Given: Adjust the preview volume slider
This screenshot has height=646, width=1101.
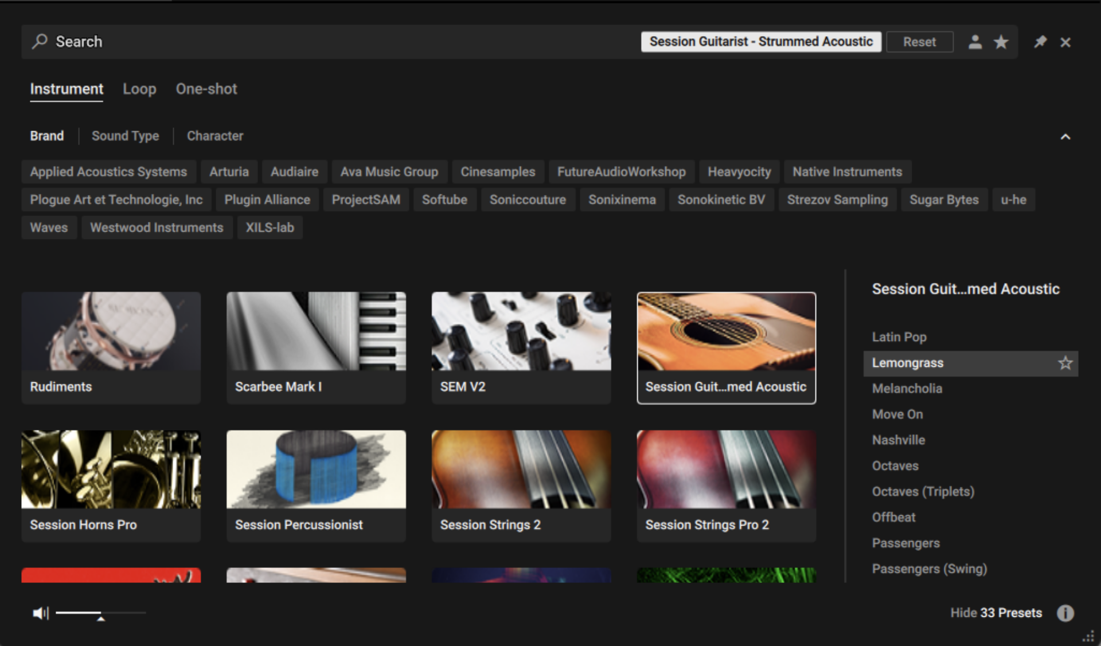Looking at the screenshot, I should 100,613.
